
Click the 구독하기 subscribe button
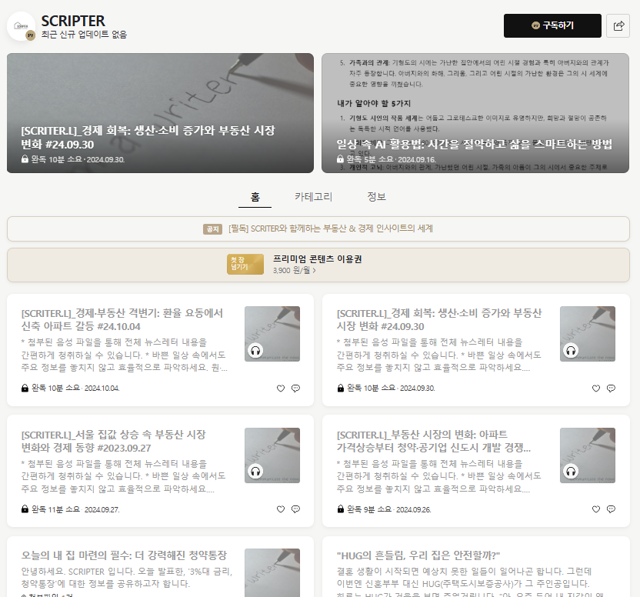(x=552, y=25)
